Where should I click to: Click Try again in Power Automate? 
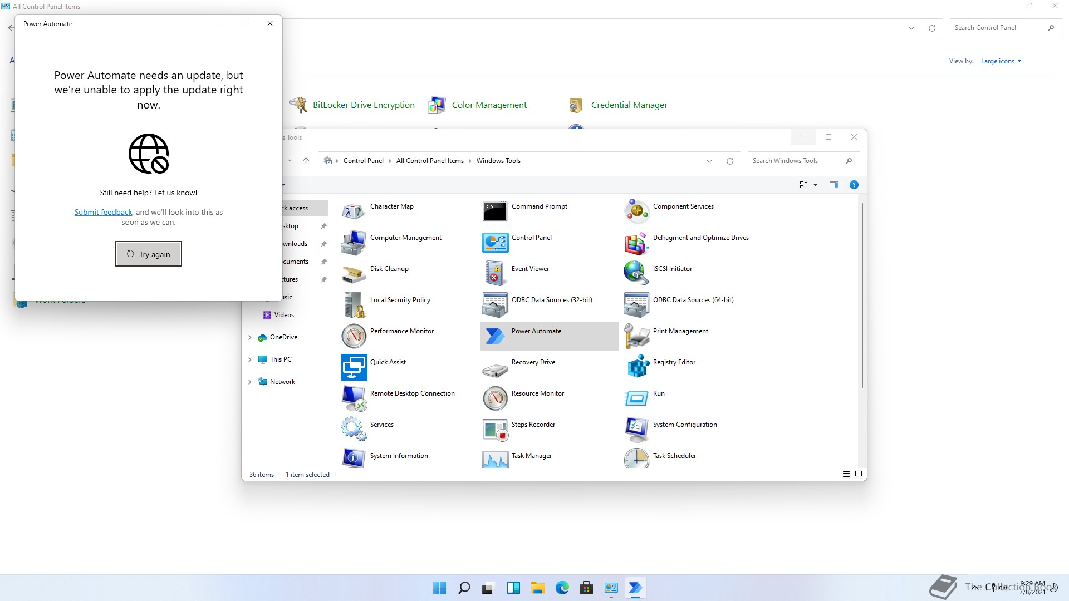[x=149, y=254]
